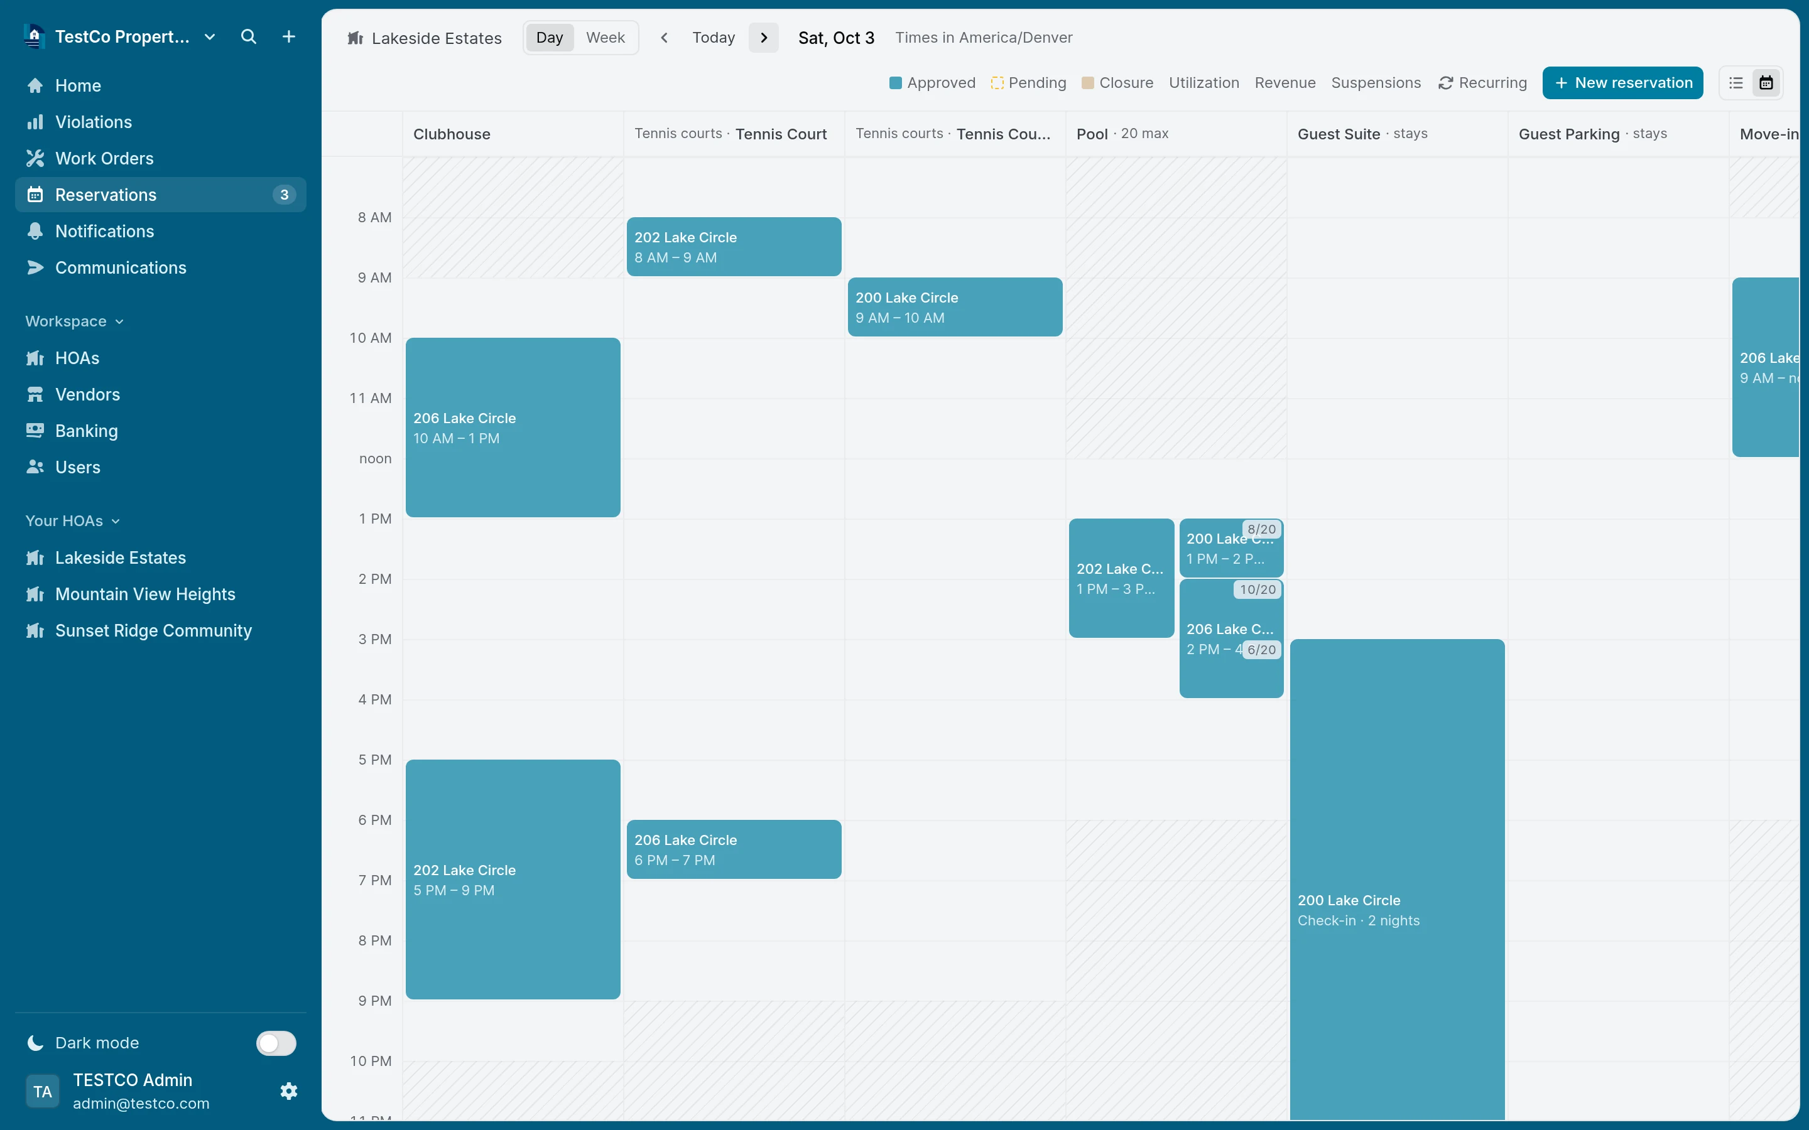This screenshot has width=1809, height=1130.
Task: Open Reservations in sidebar
Action: 161,195
